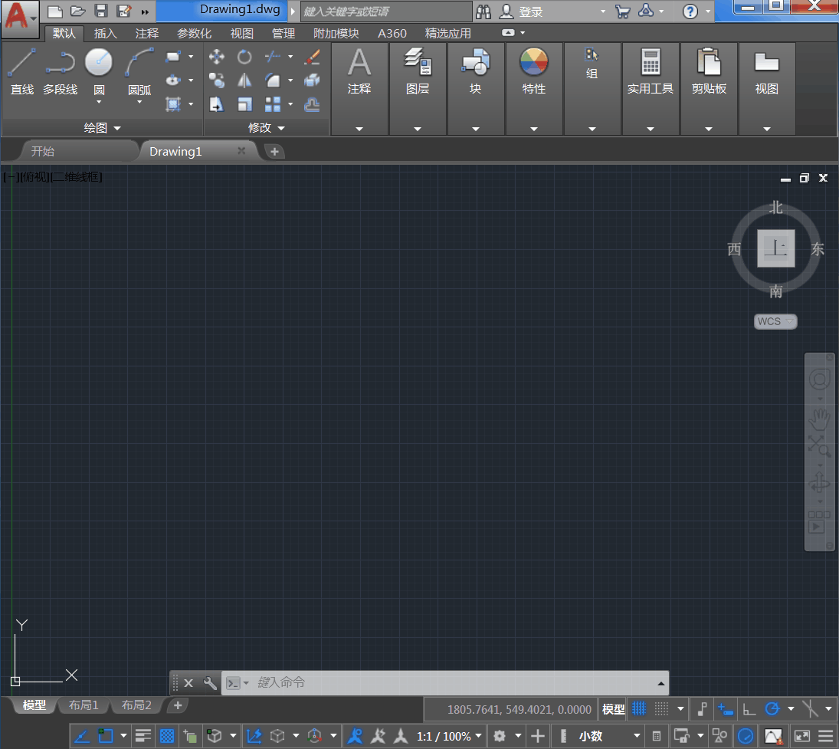Click the Erase tool icon
The width and height of the screenshot is (839, 749).
click(312, 56)
